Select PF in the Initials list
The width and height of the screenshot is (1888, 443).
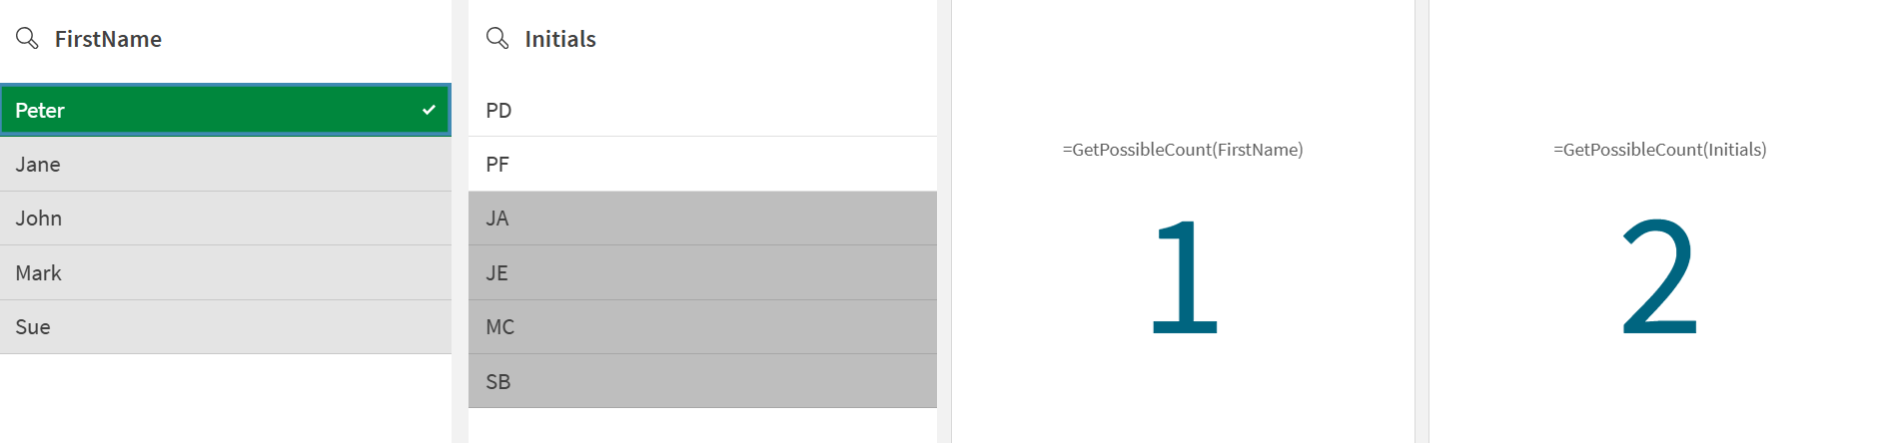point(701,165)
